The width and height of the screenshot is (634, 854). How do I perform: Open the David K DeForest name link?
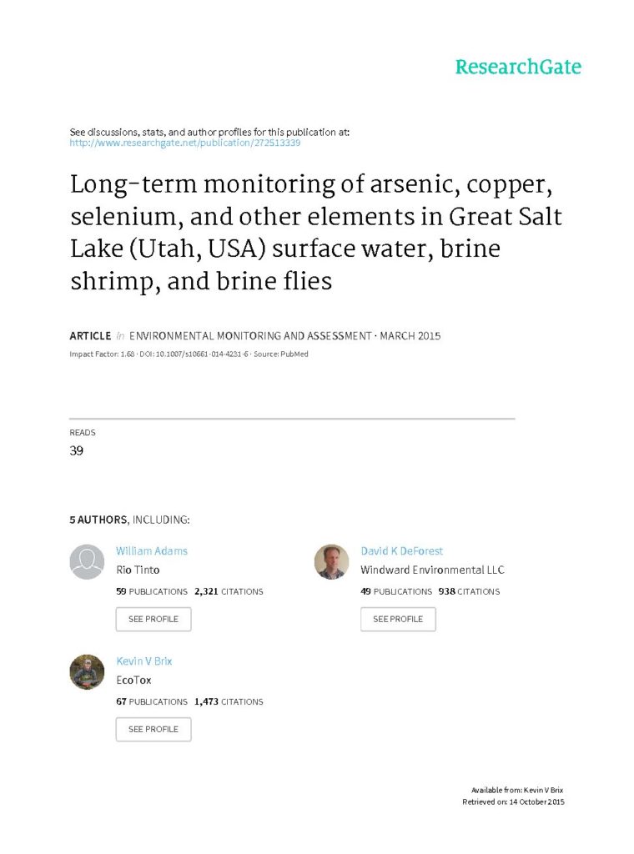pyautogui.click(x=401, y=550)
